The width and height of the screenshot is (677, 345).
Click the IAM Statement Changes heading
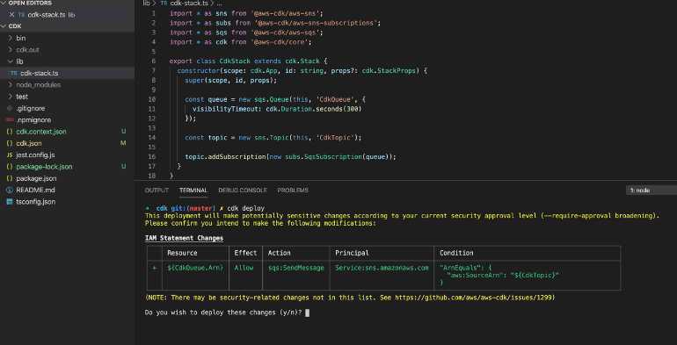tap(185, 238)
